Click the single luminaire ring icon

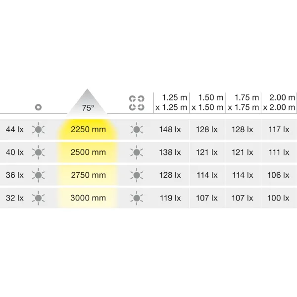tap(38, 107)
